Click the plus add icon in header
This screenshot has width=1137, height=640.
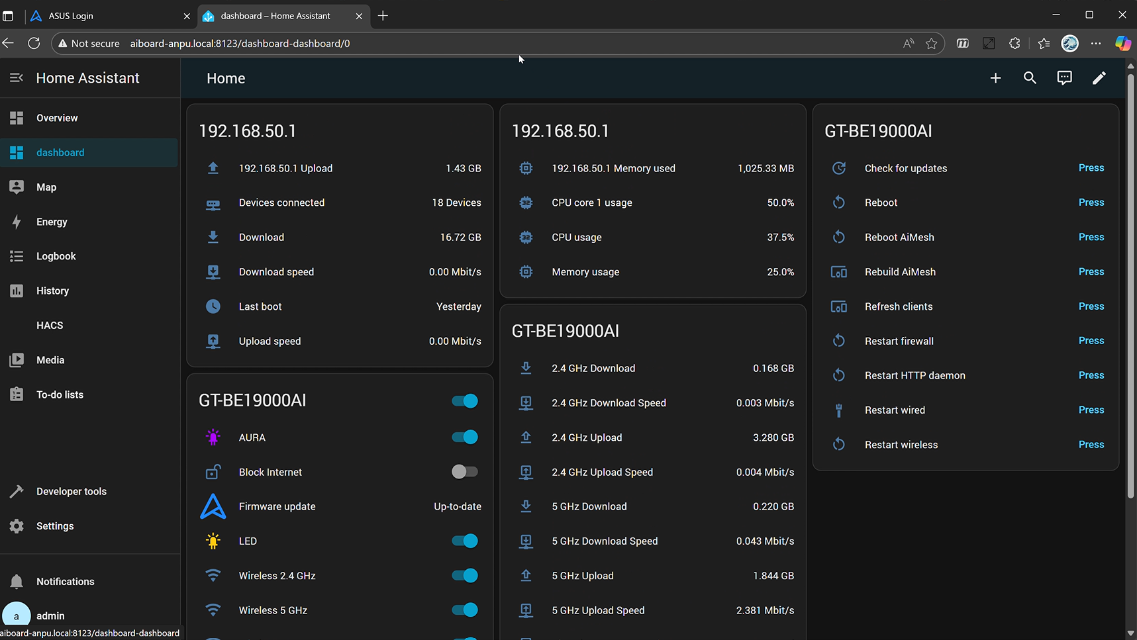point(995,78)
